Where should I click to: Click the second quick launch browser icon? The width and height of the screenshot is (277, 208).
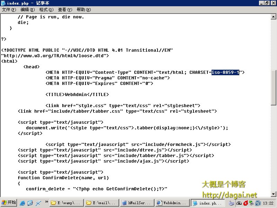pos(30,203)
